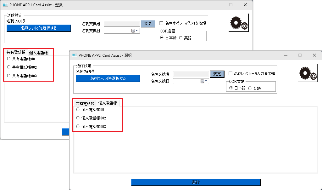Choose 個人電話帳001 radio option
The width and height of the screenshot is (322, 190).
78,109
